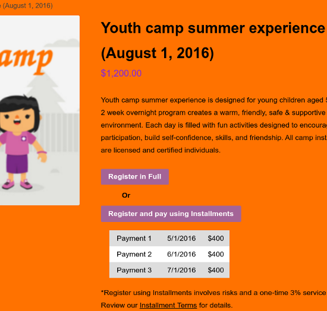Screen dimensions: 327x311
Task: Click the 5/1/2016 payment date cell
Action: [181, 239]
